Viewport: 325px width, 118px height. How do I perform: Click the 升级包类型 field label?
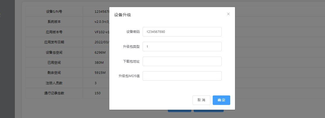coord(131,47)
